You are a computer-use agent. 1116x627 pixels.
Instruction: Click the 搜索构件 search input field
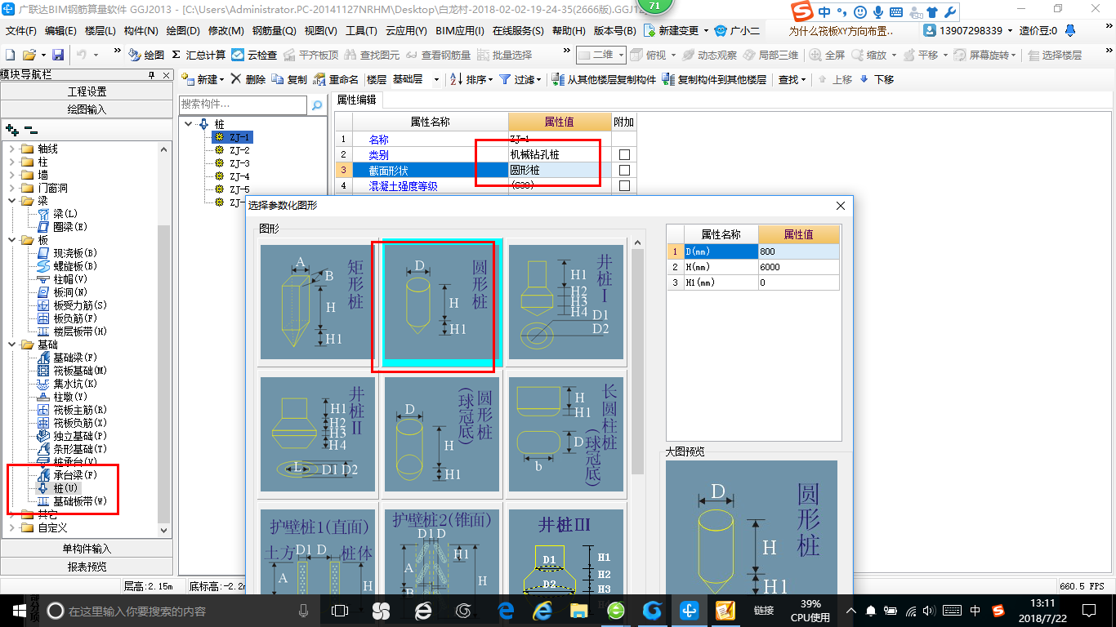[243, 105]
